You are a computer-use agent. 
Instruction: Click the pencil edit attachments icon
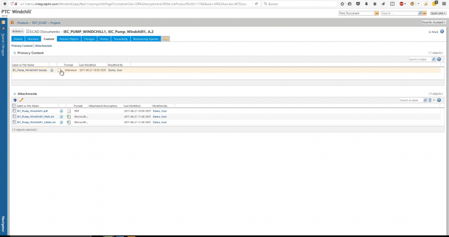[22, 100]
